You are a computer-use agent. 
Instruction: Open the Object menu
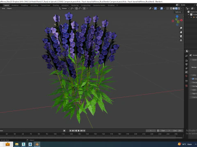9,9
